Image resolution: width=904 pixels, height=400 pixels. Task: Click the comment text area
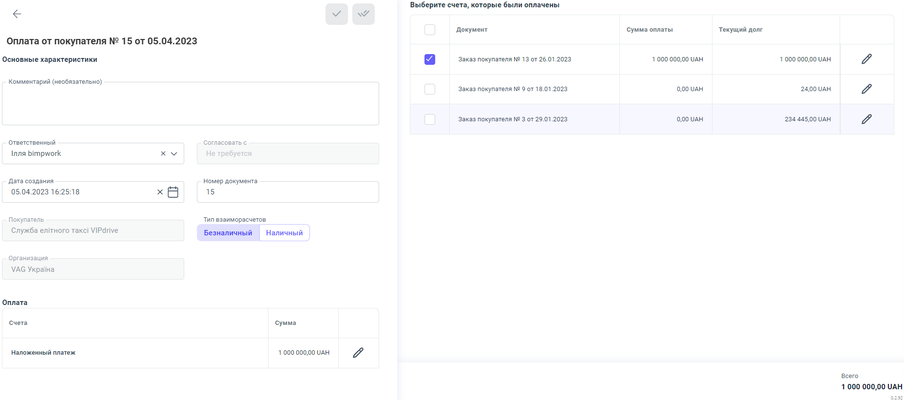point(190,104)
